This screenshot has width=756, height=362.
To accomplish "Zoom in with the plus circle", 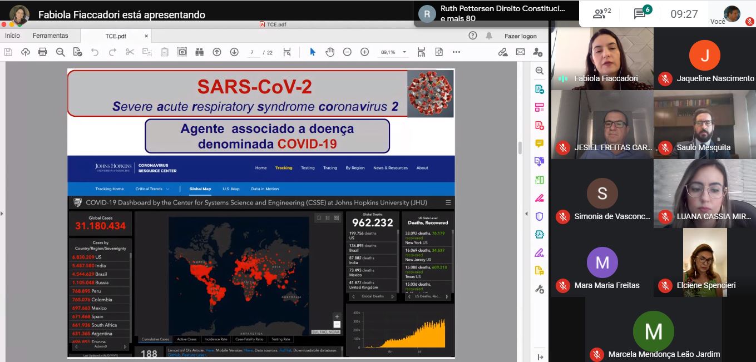I will point(364,52).
